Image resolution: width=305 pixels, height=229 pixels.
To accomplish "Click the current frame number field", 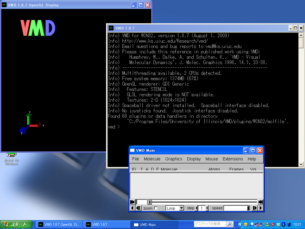I will coord(142,202).
